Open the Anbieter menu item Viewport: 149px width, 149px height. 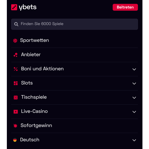(x=74, y=55)
